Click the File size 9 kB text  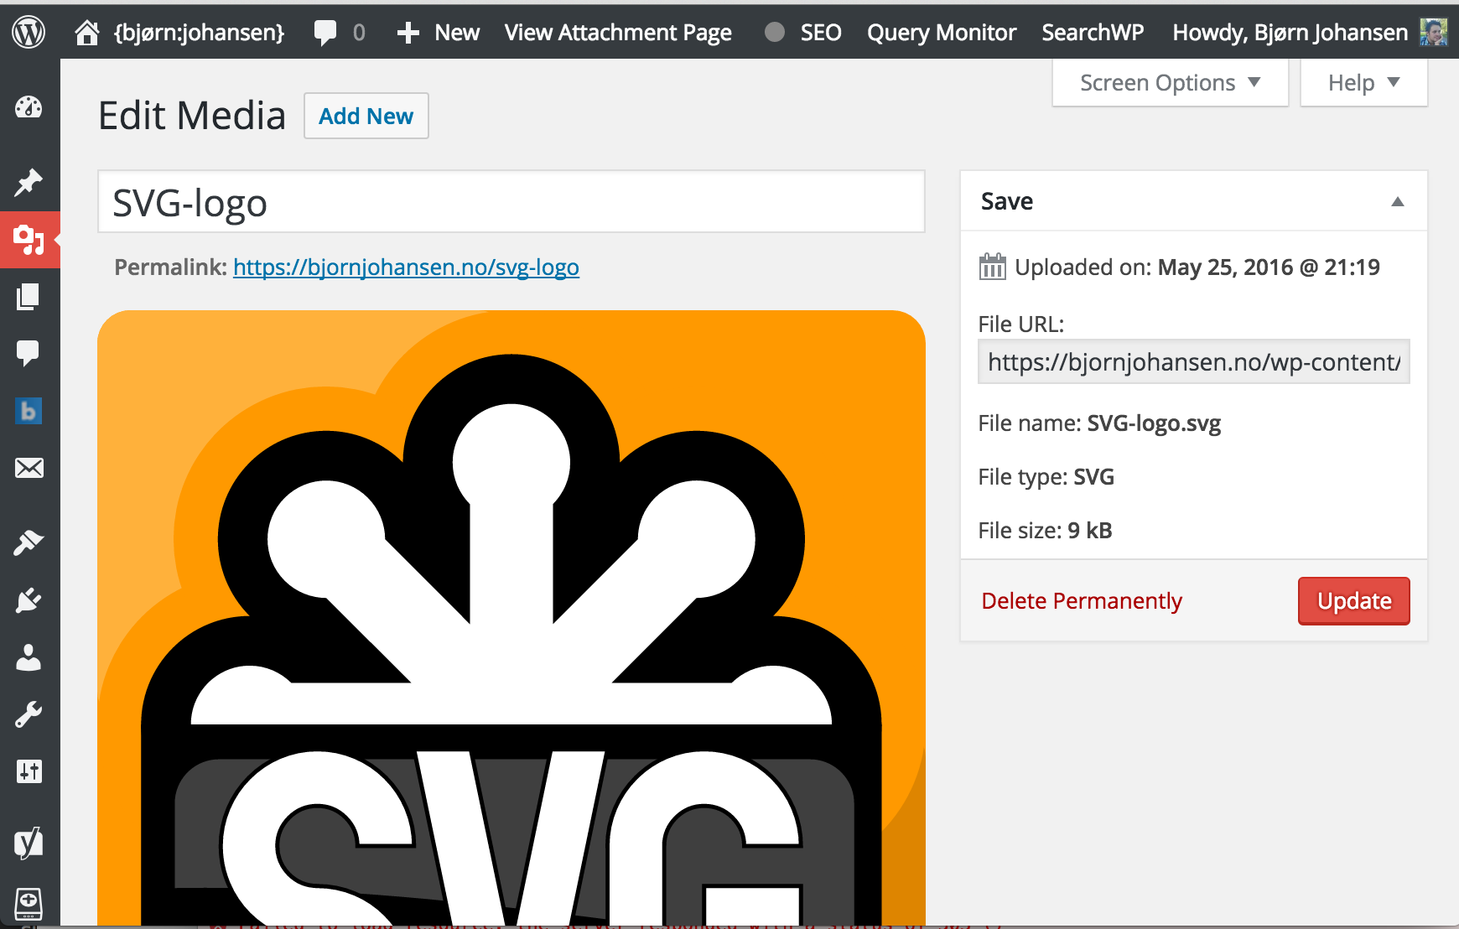(1045, 531)
